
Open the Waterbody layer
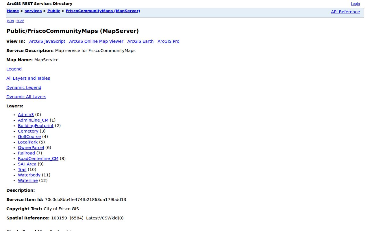29,175
